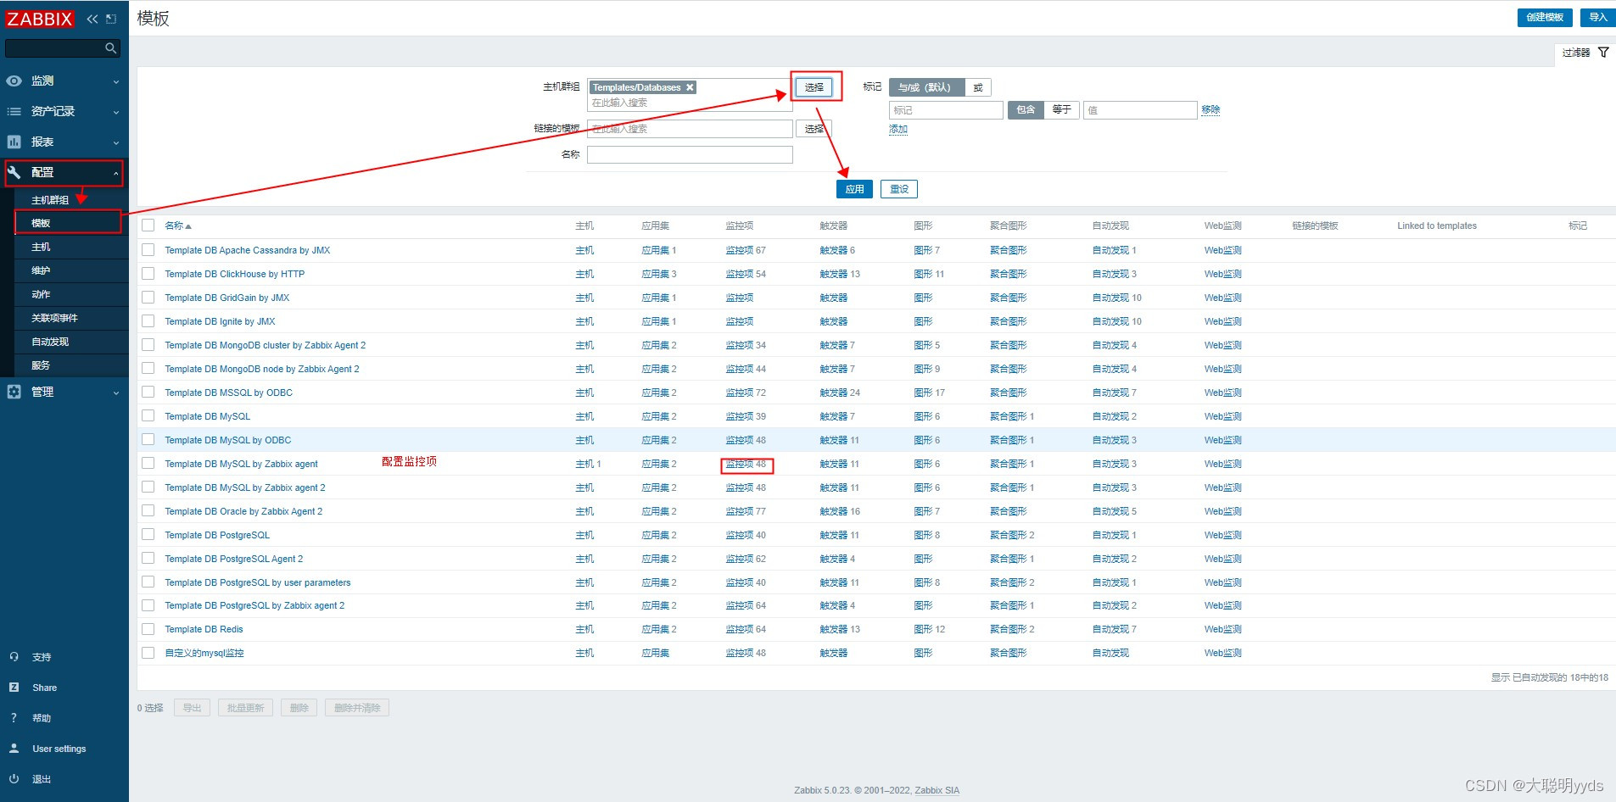
Task: Check the Template DB PostgreSQL row
Action: pyautogui.click(x=148, y=535)
